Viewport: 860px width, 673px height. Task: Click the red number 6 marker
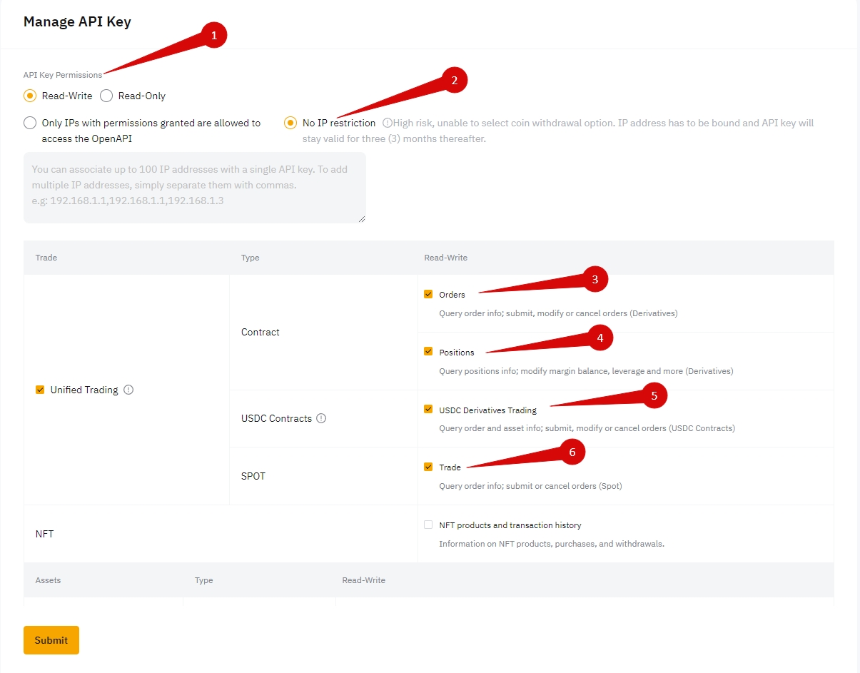point(572,452)
